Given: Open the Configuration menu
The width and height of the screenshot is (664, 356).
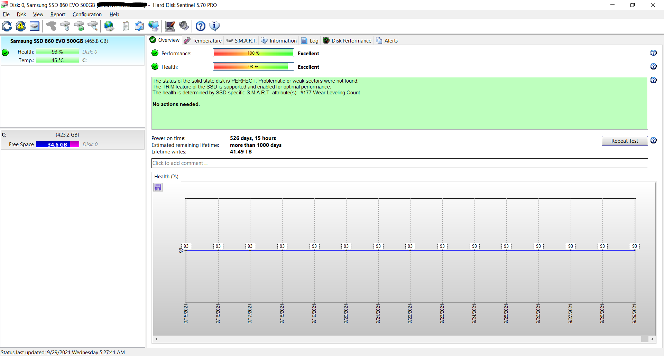Looking at the screenshot, I should click(x=87, y=15).
